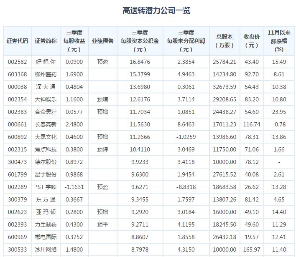
Task: Click the stock name 大晟文化
Action: tap(46, 137)
